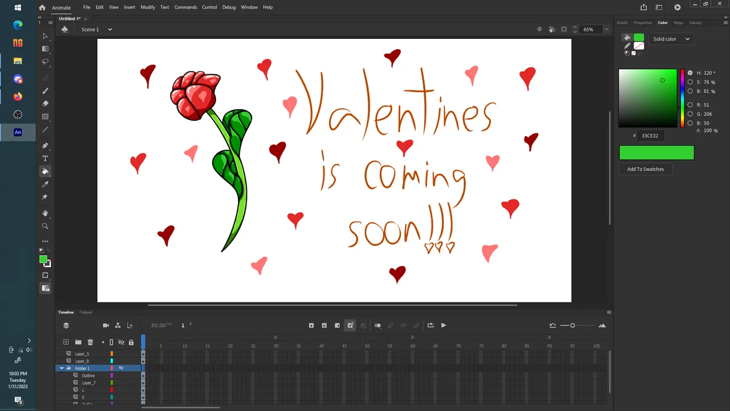The image size is (730, 411).
Task: Click the new folder icon in timeline
Action: [78, 342]
